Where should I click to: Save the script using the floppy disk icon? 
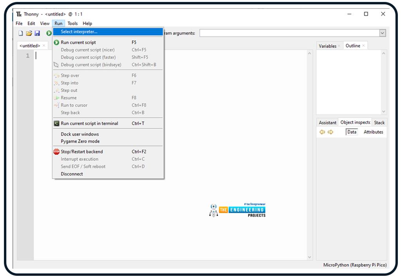37,33
